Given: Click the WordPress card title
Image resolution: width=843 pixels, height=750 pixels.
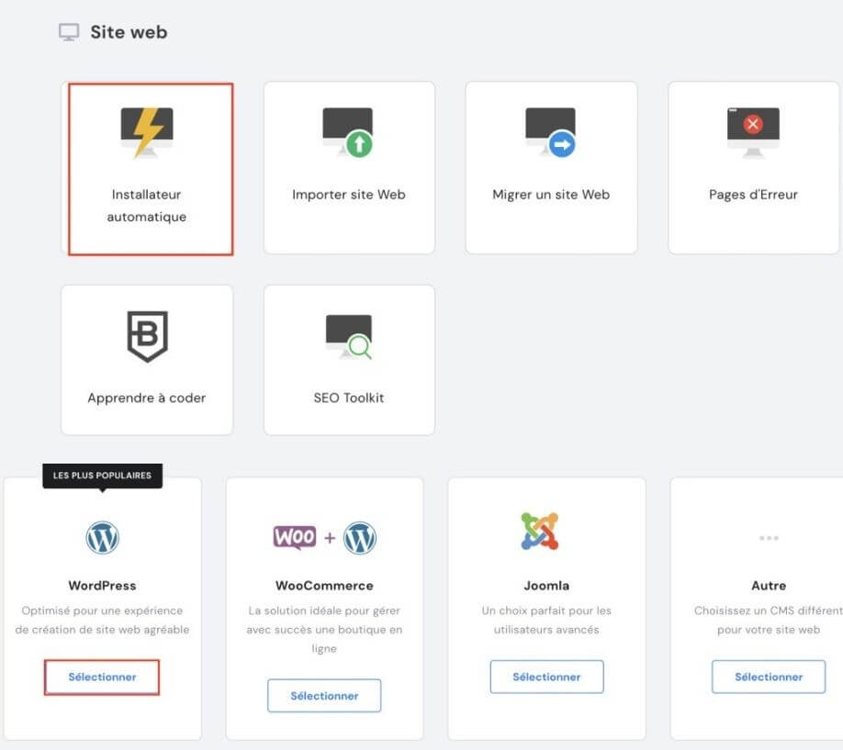Looking at the screenshot, I should tap(102, 586).
